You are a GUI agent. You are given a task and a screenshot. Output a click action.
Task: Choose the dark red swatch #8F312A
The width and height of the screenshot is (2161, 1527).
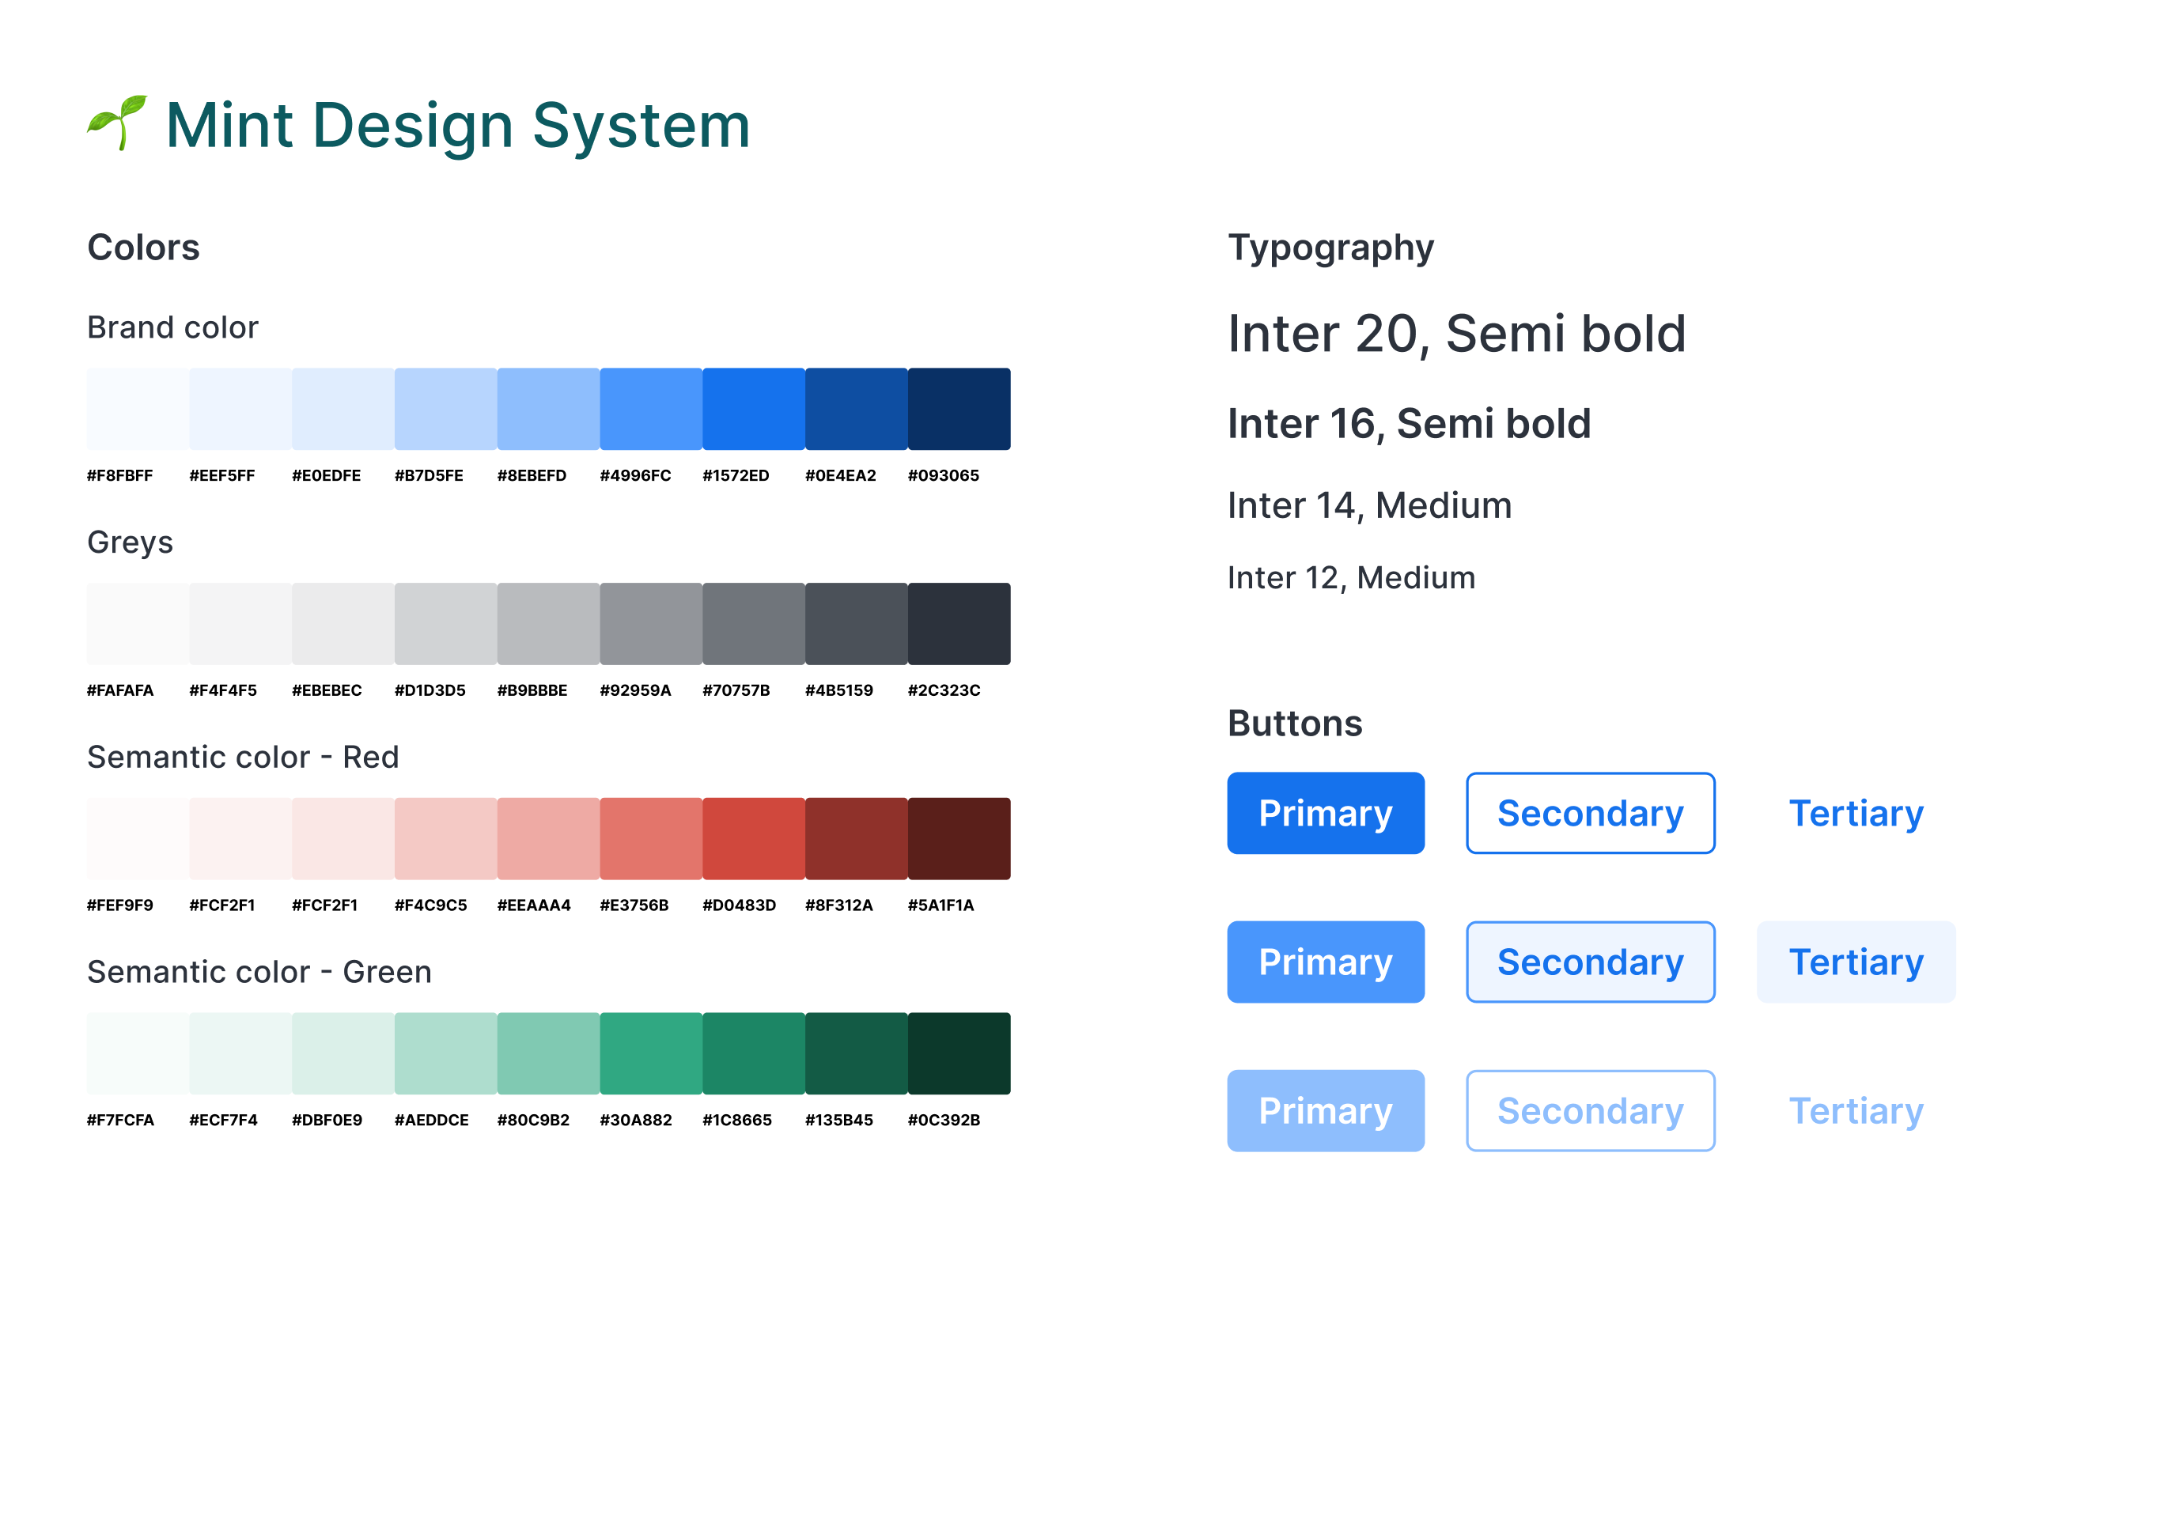click(857, 838)
